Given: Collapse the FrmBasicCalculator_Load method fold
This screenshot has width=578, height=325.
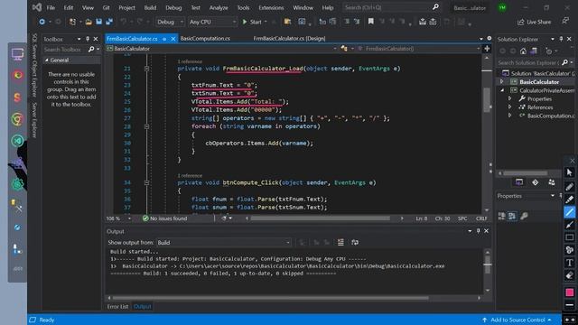Looking at the screenshot, I should (x=146, y=69).
